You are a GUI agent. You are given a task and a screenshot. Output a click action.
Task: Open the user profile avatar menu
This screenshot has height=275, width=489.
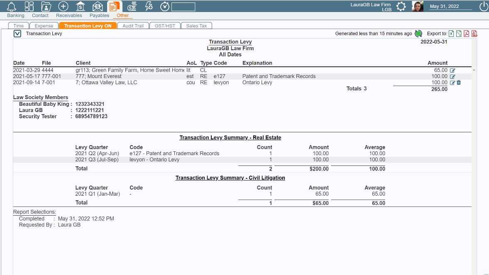point(417,7)
